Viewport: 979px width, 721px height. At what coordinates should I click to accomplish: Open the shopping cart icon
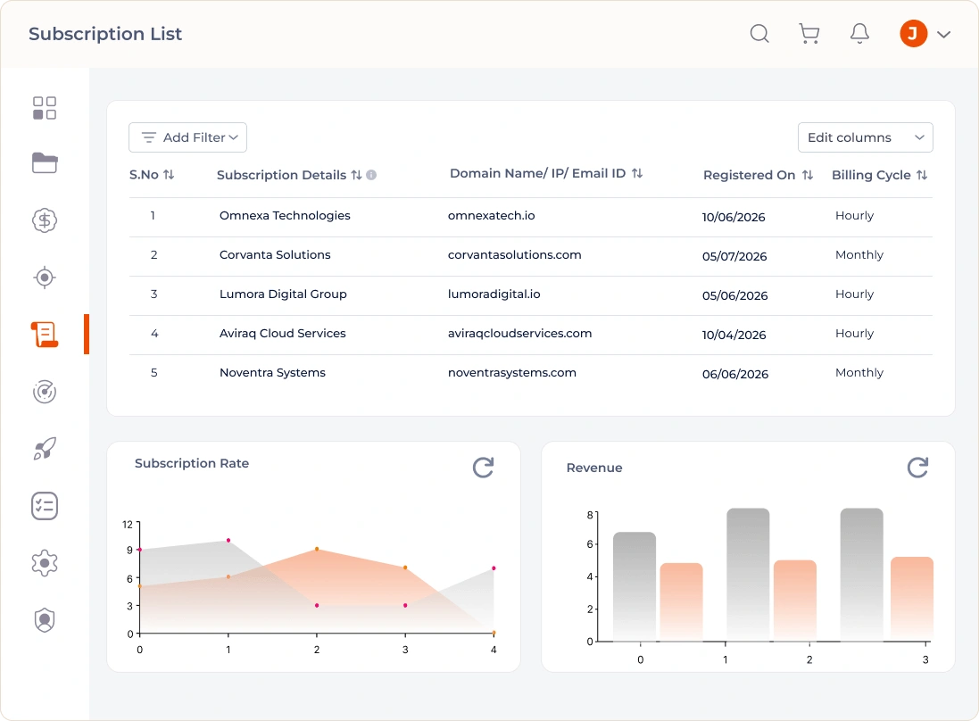click(x=809, y=33)
